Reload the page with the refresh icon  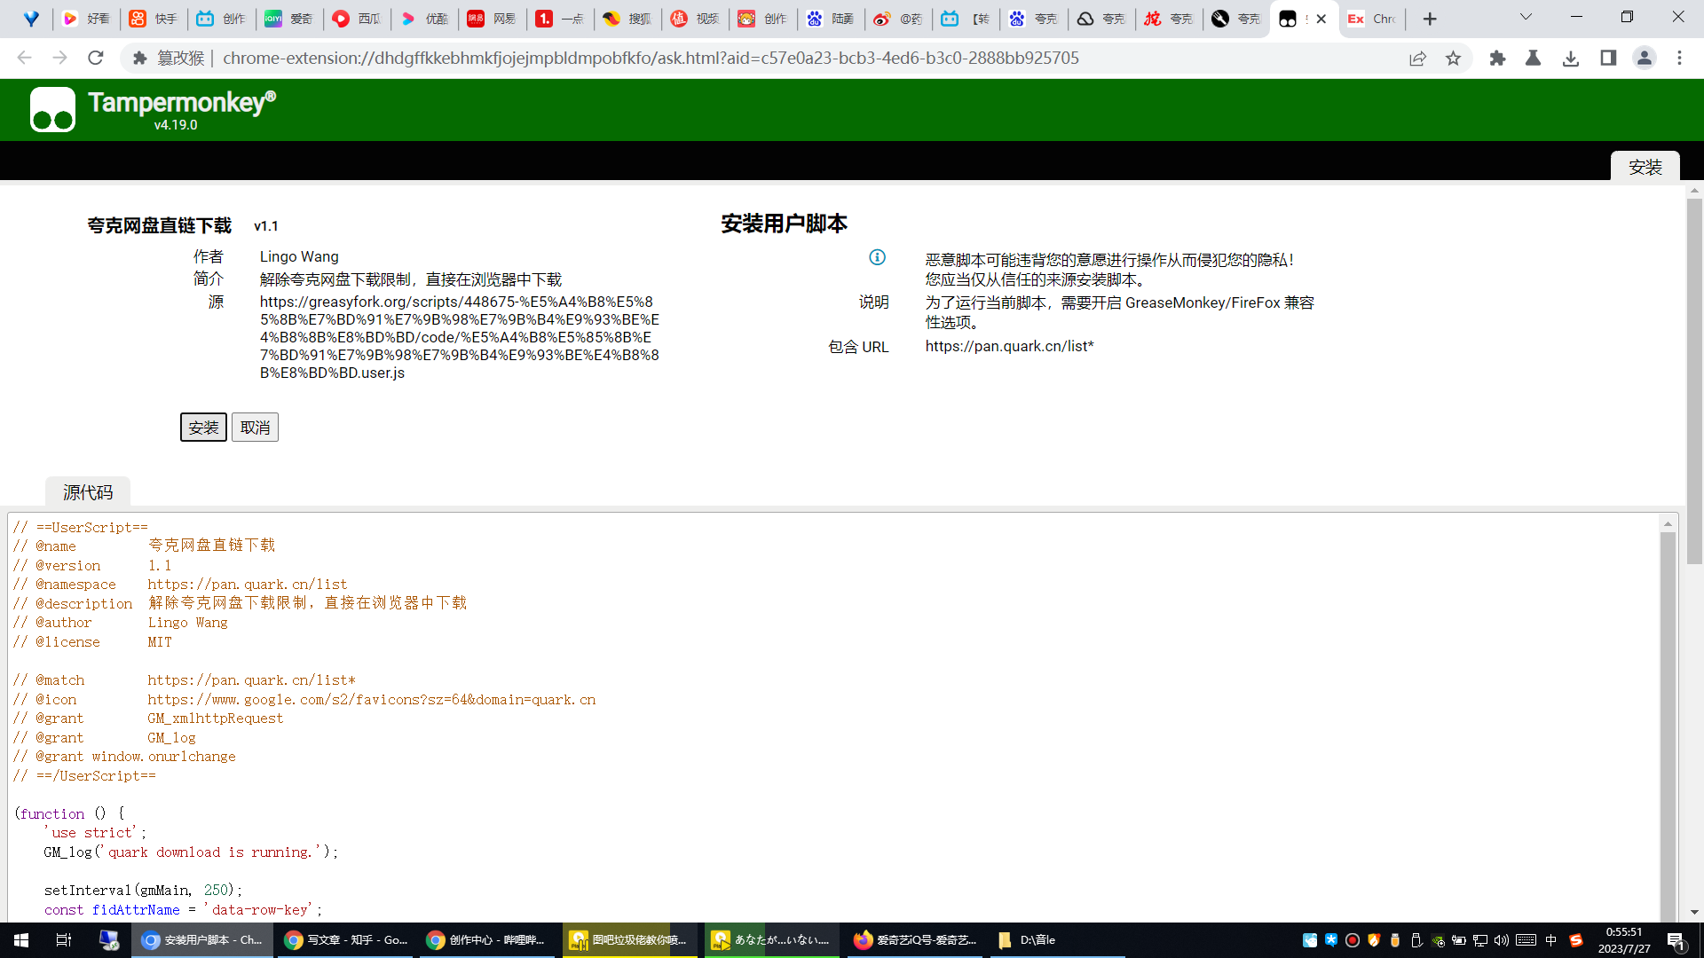pyautogui.click(x=96, y=58)
